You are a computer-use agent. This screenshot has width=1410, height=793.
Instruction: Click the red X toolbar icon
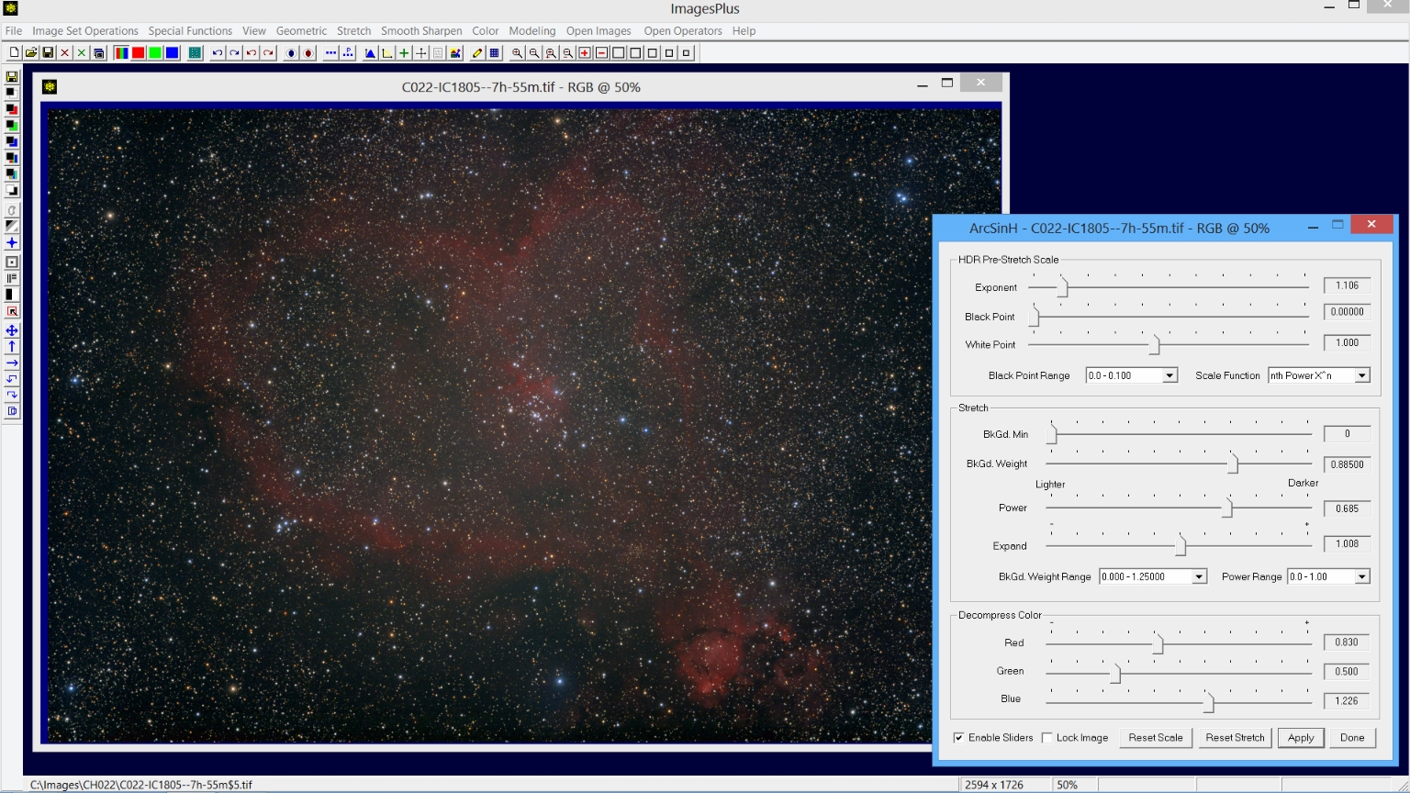tap(64, 53)
